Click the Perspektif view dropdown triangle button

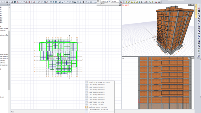point(189,5)
